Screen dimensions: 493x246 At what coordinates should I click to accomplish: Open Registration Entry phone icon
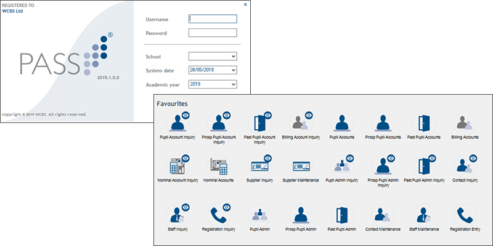pyautogui.click(x=465, y=215)
